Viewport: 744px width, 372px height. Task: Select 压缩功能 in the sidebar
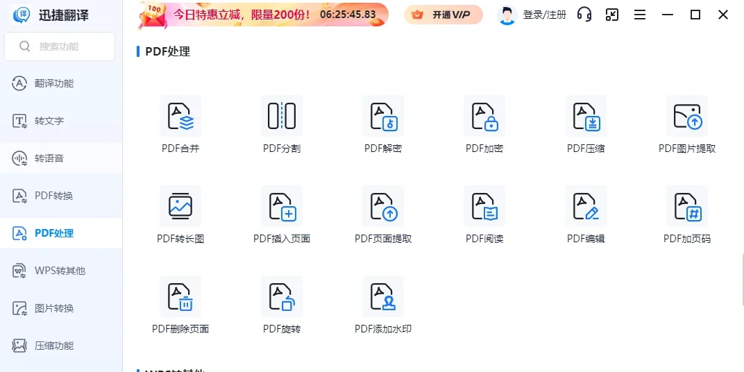(x=61, y=346)
